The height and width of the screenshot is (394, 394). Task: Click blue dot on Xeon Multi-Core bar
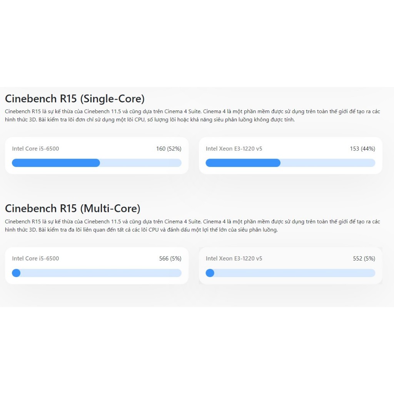(x=210, y=273)
